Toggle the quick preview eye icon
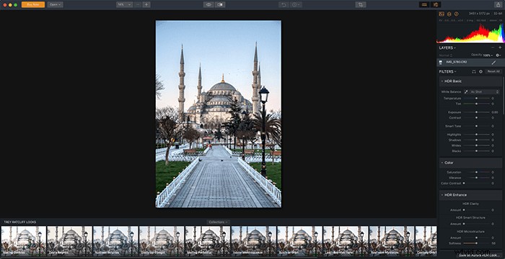The height and width of the screenshot is (259, 505). point(208,4)
